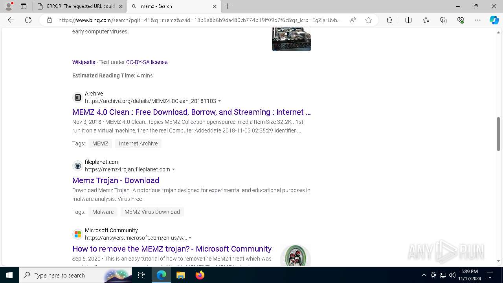The height and width of the screenshot is (283, 503).
Task: Open Copilot sidebar
Action: click(x=494, y=20)
